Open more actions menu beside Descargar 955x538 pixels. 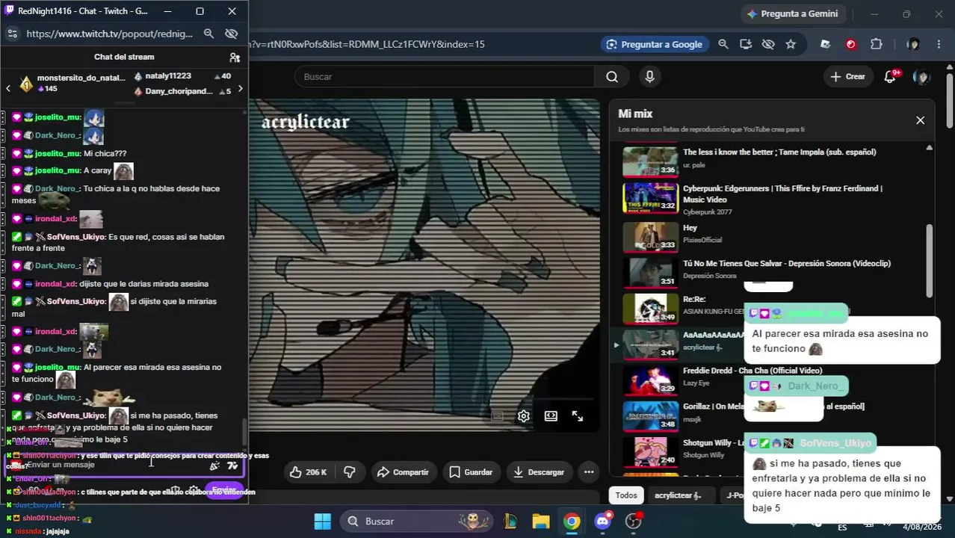pyautogui.click(x=589, y=472)
